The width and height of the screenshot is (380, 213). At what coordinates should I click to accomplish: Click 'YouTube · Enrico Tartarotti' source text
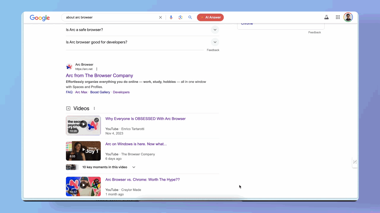[x=125, y=129]
